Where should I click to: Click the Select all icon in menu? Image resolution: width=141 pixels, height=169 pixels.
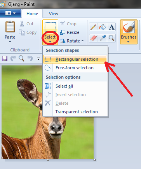(x=48, y=86)
